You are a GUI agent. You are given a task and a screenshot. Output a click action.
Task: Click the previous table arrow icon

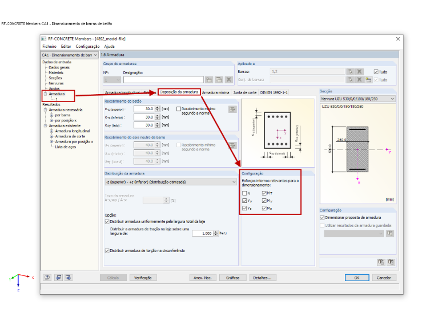58,278
